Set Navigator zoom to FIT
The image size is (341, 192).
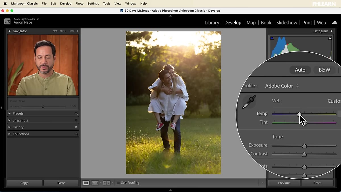[54, 31]
